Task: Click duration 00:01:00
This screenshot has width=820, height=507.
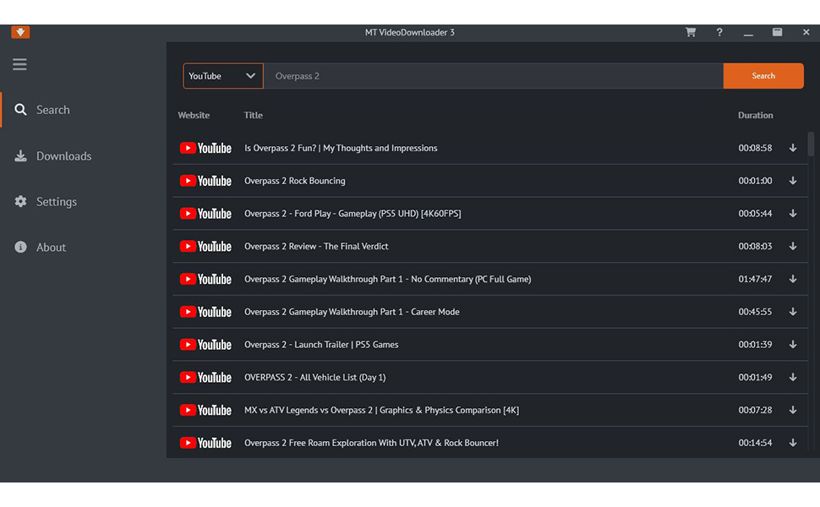Action: [x=755, y=181]
